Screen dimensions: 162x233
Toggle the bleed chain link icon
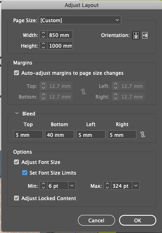tap(143, 134)
